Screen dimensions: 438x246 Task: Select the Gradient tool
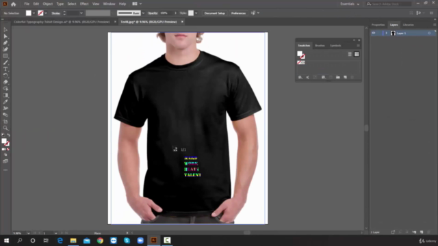(5, 95)
